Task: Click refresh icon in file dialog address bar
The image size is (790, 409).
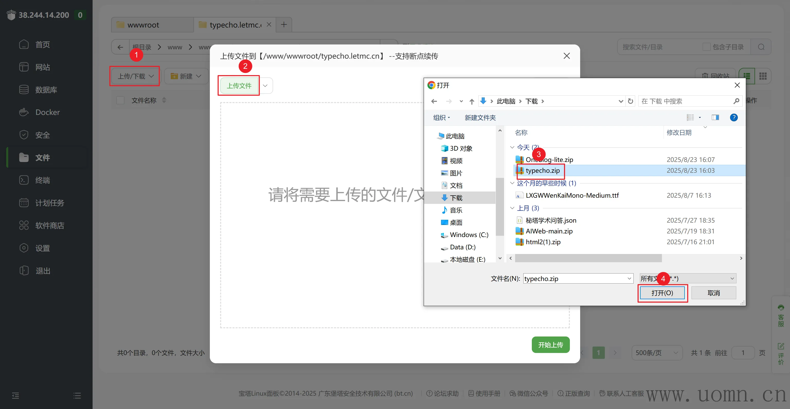Action: pyautogui.click(x=631, y=101)
